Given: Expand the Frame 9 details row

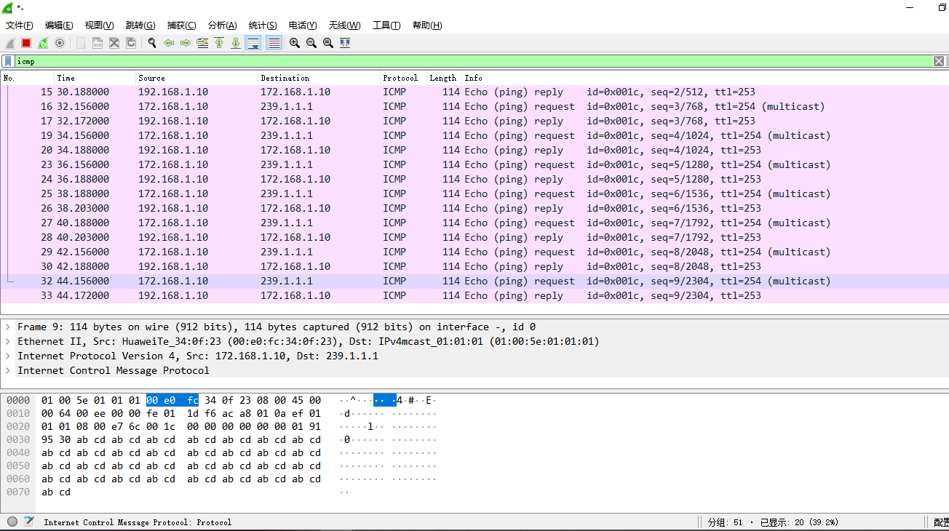Looking at the screenshot, I should [8, 327].
